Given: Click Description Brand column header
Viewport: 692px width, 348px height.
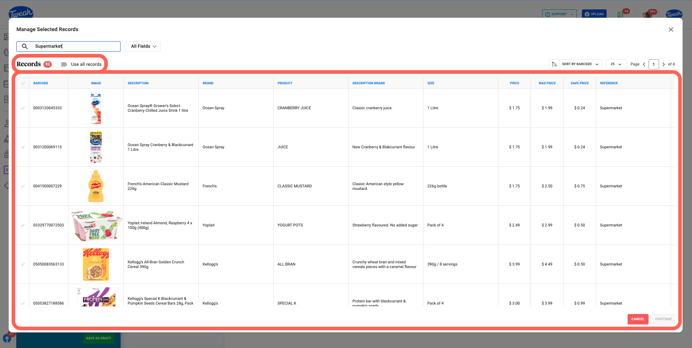Looking at the screenshot, I should pyautogui.click(x=368, y=83).
